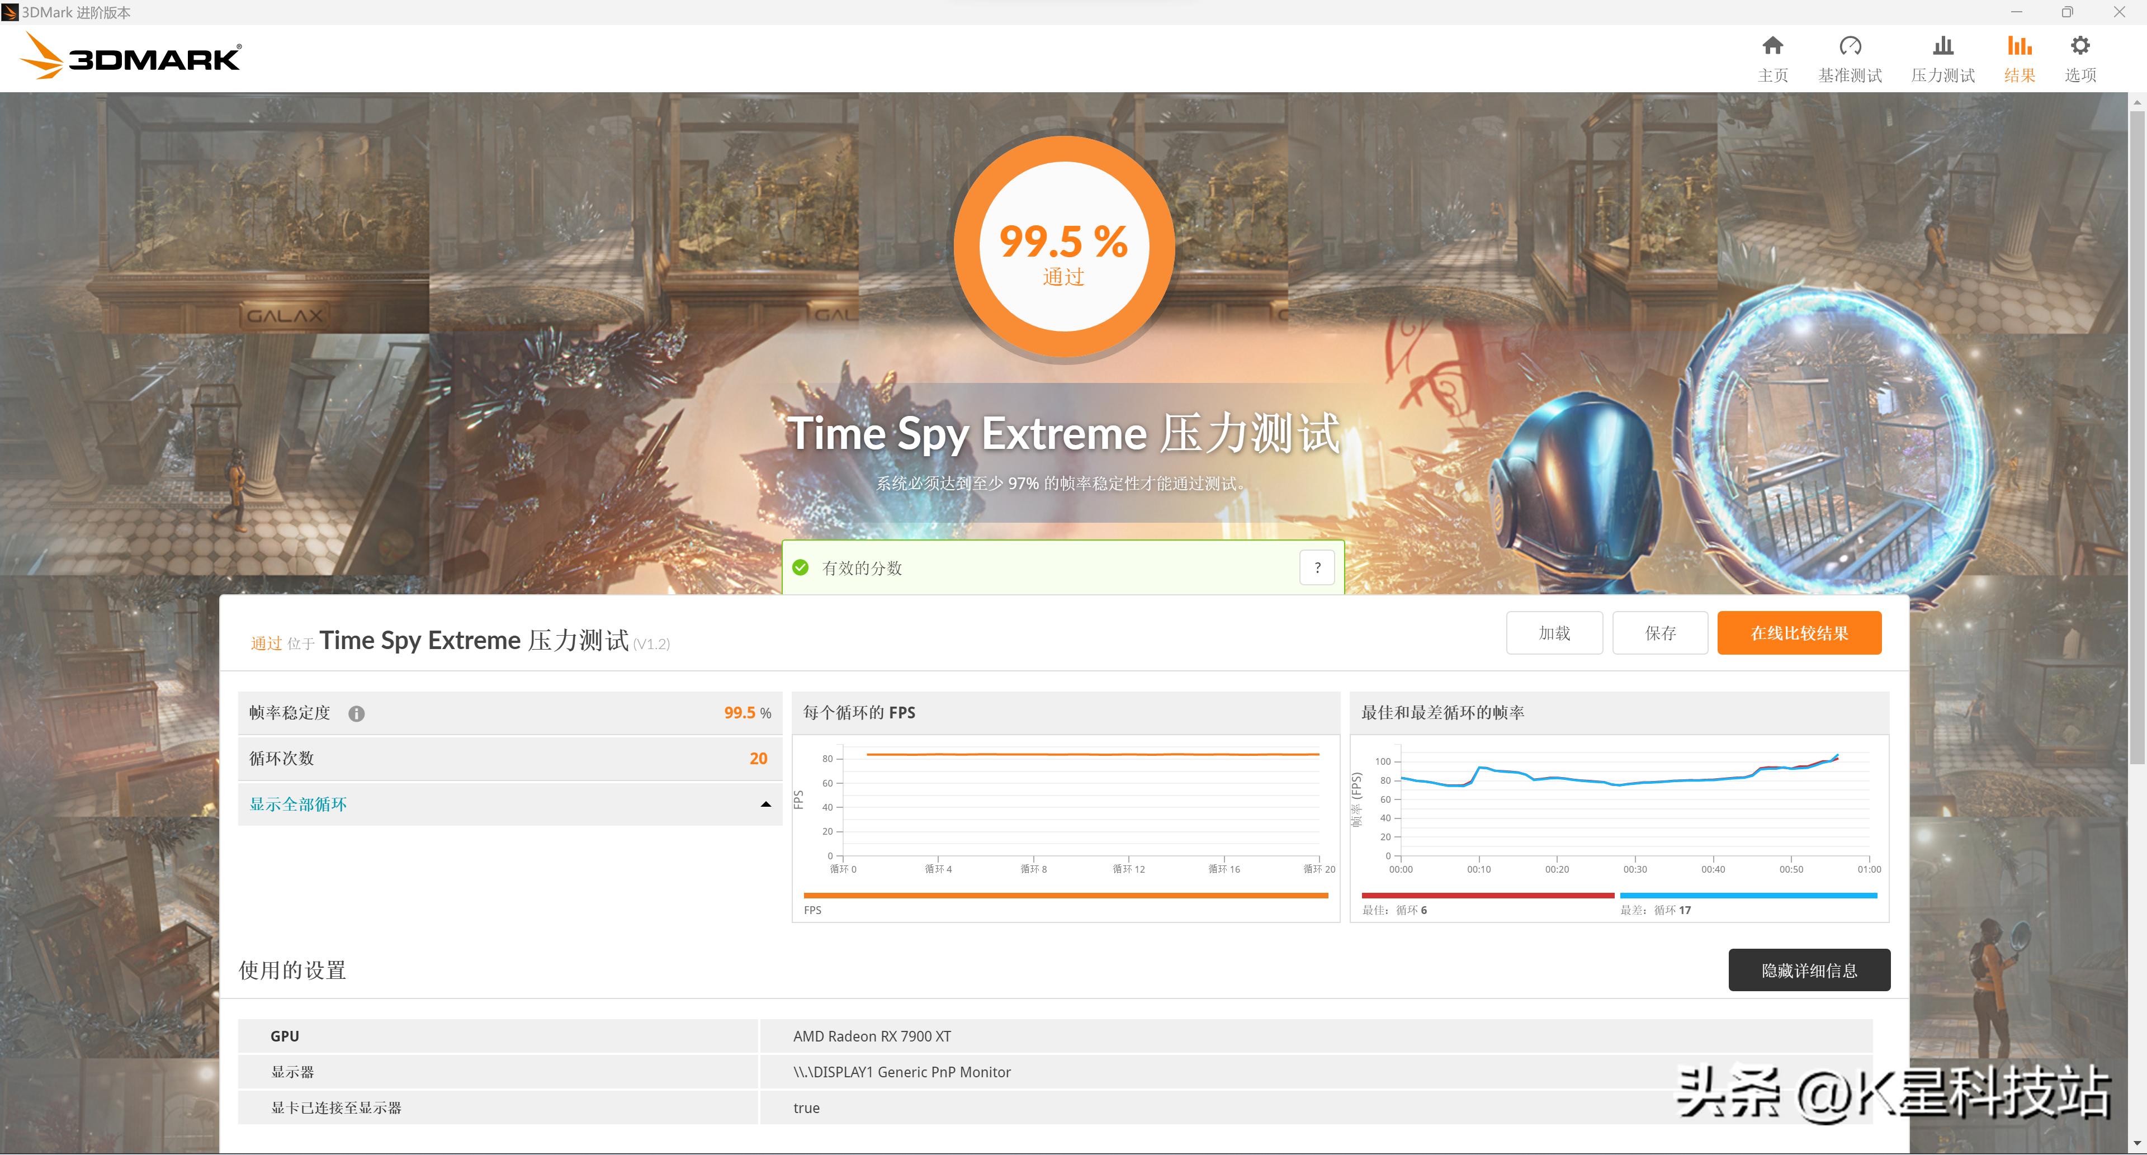Compare results online via 在线比较结果
The width and height of the screenshot is (2147, 1155).
point(1799,632)
